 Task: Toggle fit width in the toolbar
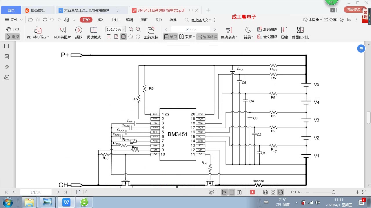pyautogui.click(x=123, y=37)
